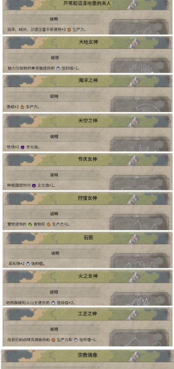Image resolution: width=174 pixels, height=369 pixels.
Task: Choose the 火之女神 pantheon header
Action: pos(88,276)
